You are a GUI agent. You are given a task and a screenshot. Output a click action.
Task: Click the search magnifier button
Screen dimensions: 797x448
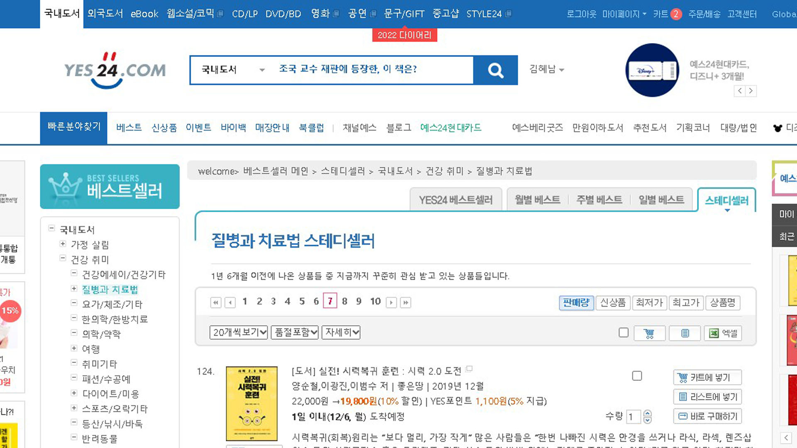click(496, 70)
